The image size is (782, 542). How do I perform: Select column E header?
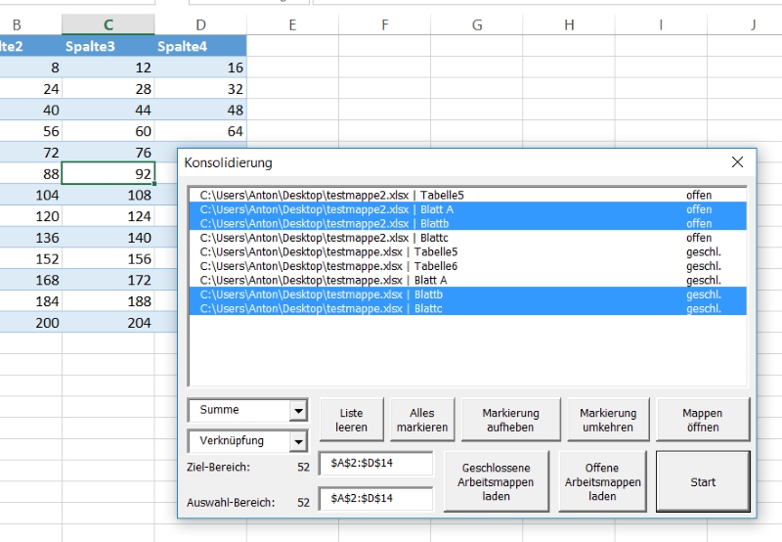coord(292,24)
